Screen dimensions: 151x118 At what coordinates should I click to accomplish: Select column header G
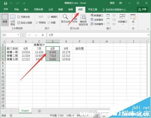[x=93, y=41]
